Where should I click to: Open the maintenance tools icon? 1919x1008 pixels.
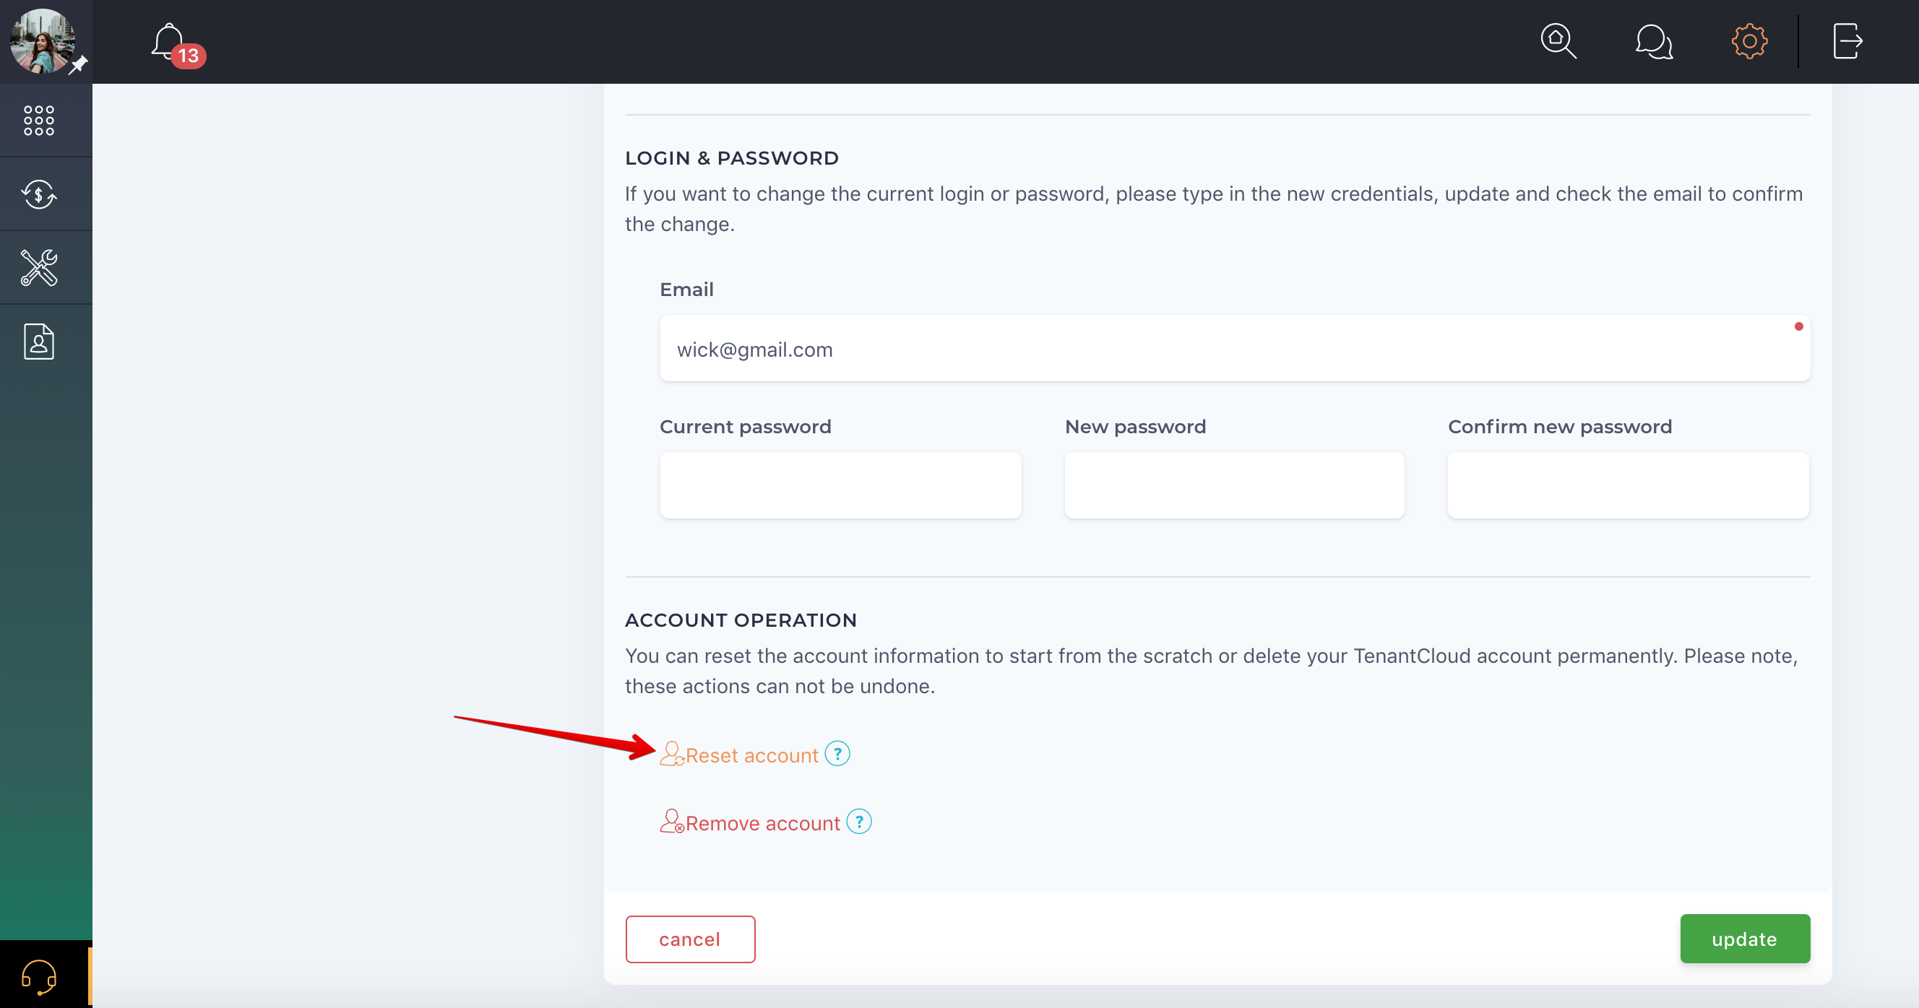click(x=39, y=267)
